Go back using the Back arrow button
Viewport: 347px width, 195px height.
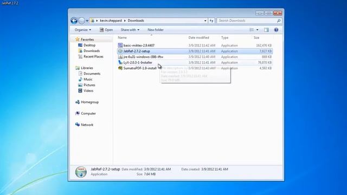point(74,21)
